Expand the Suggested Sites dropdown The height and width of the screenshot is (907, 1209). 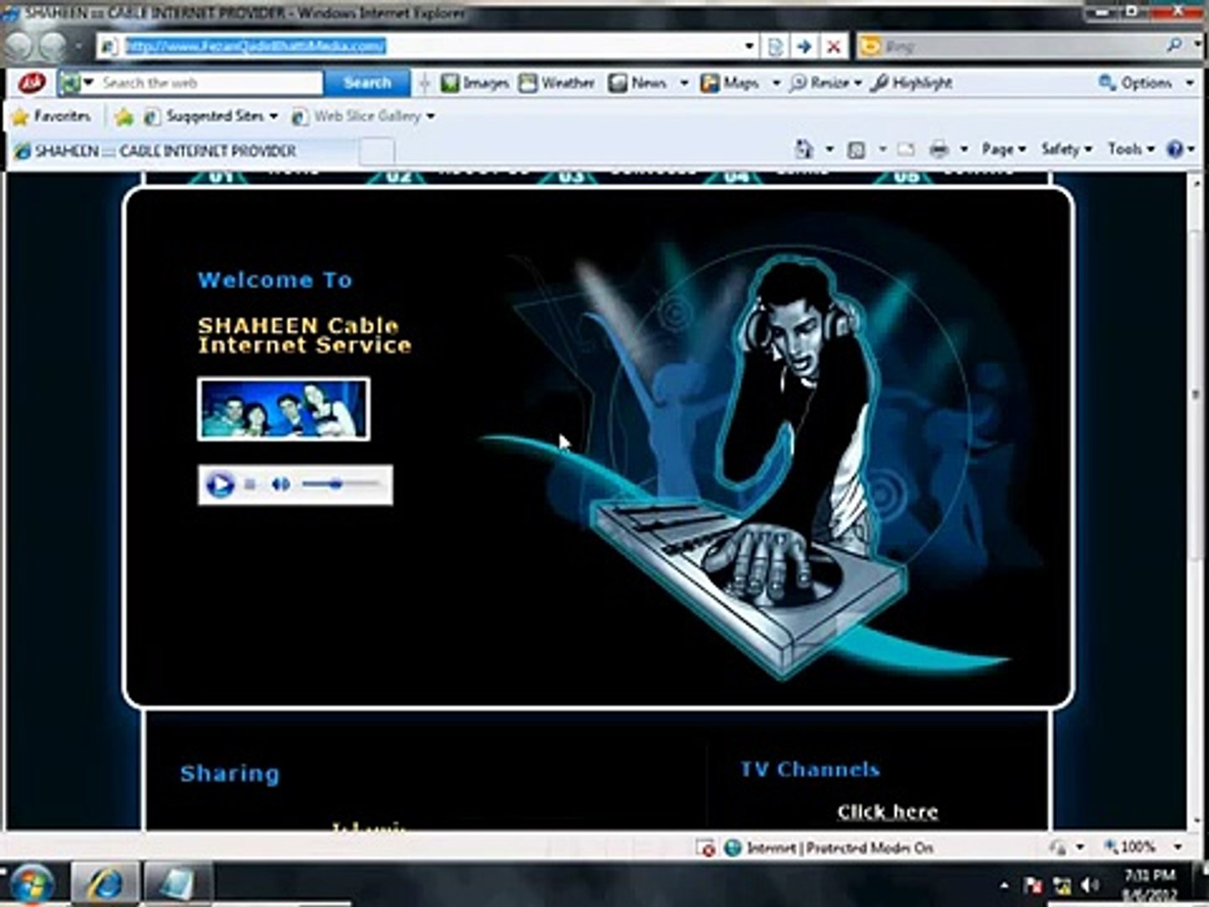pos(274,116)
